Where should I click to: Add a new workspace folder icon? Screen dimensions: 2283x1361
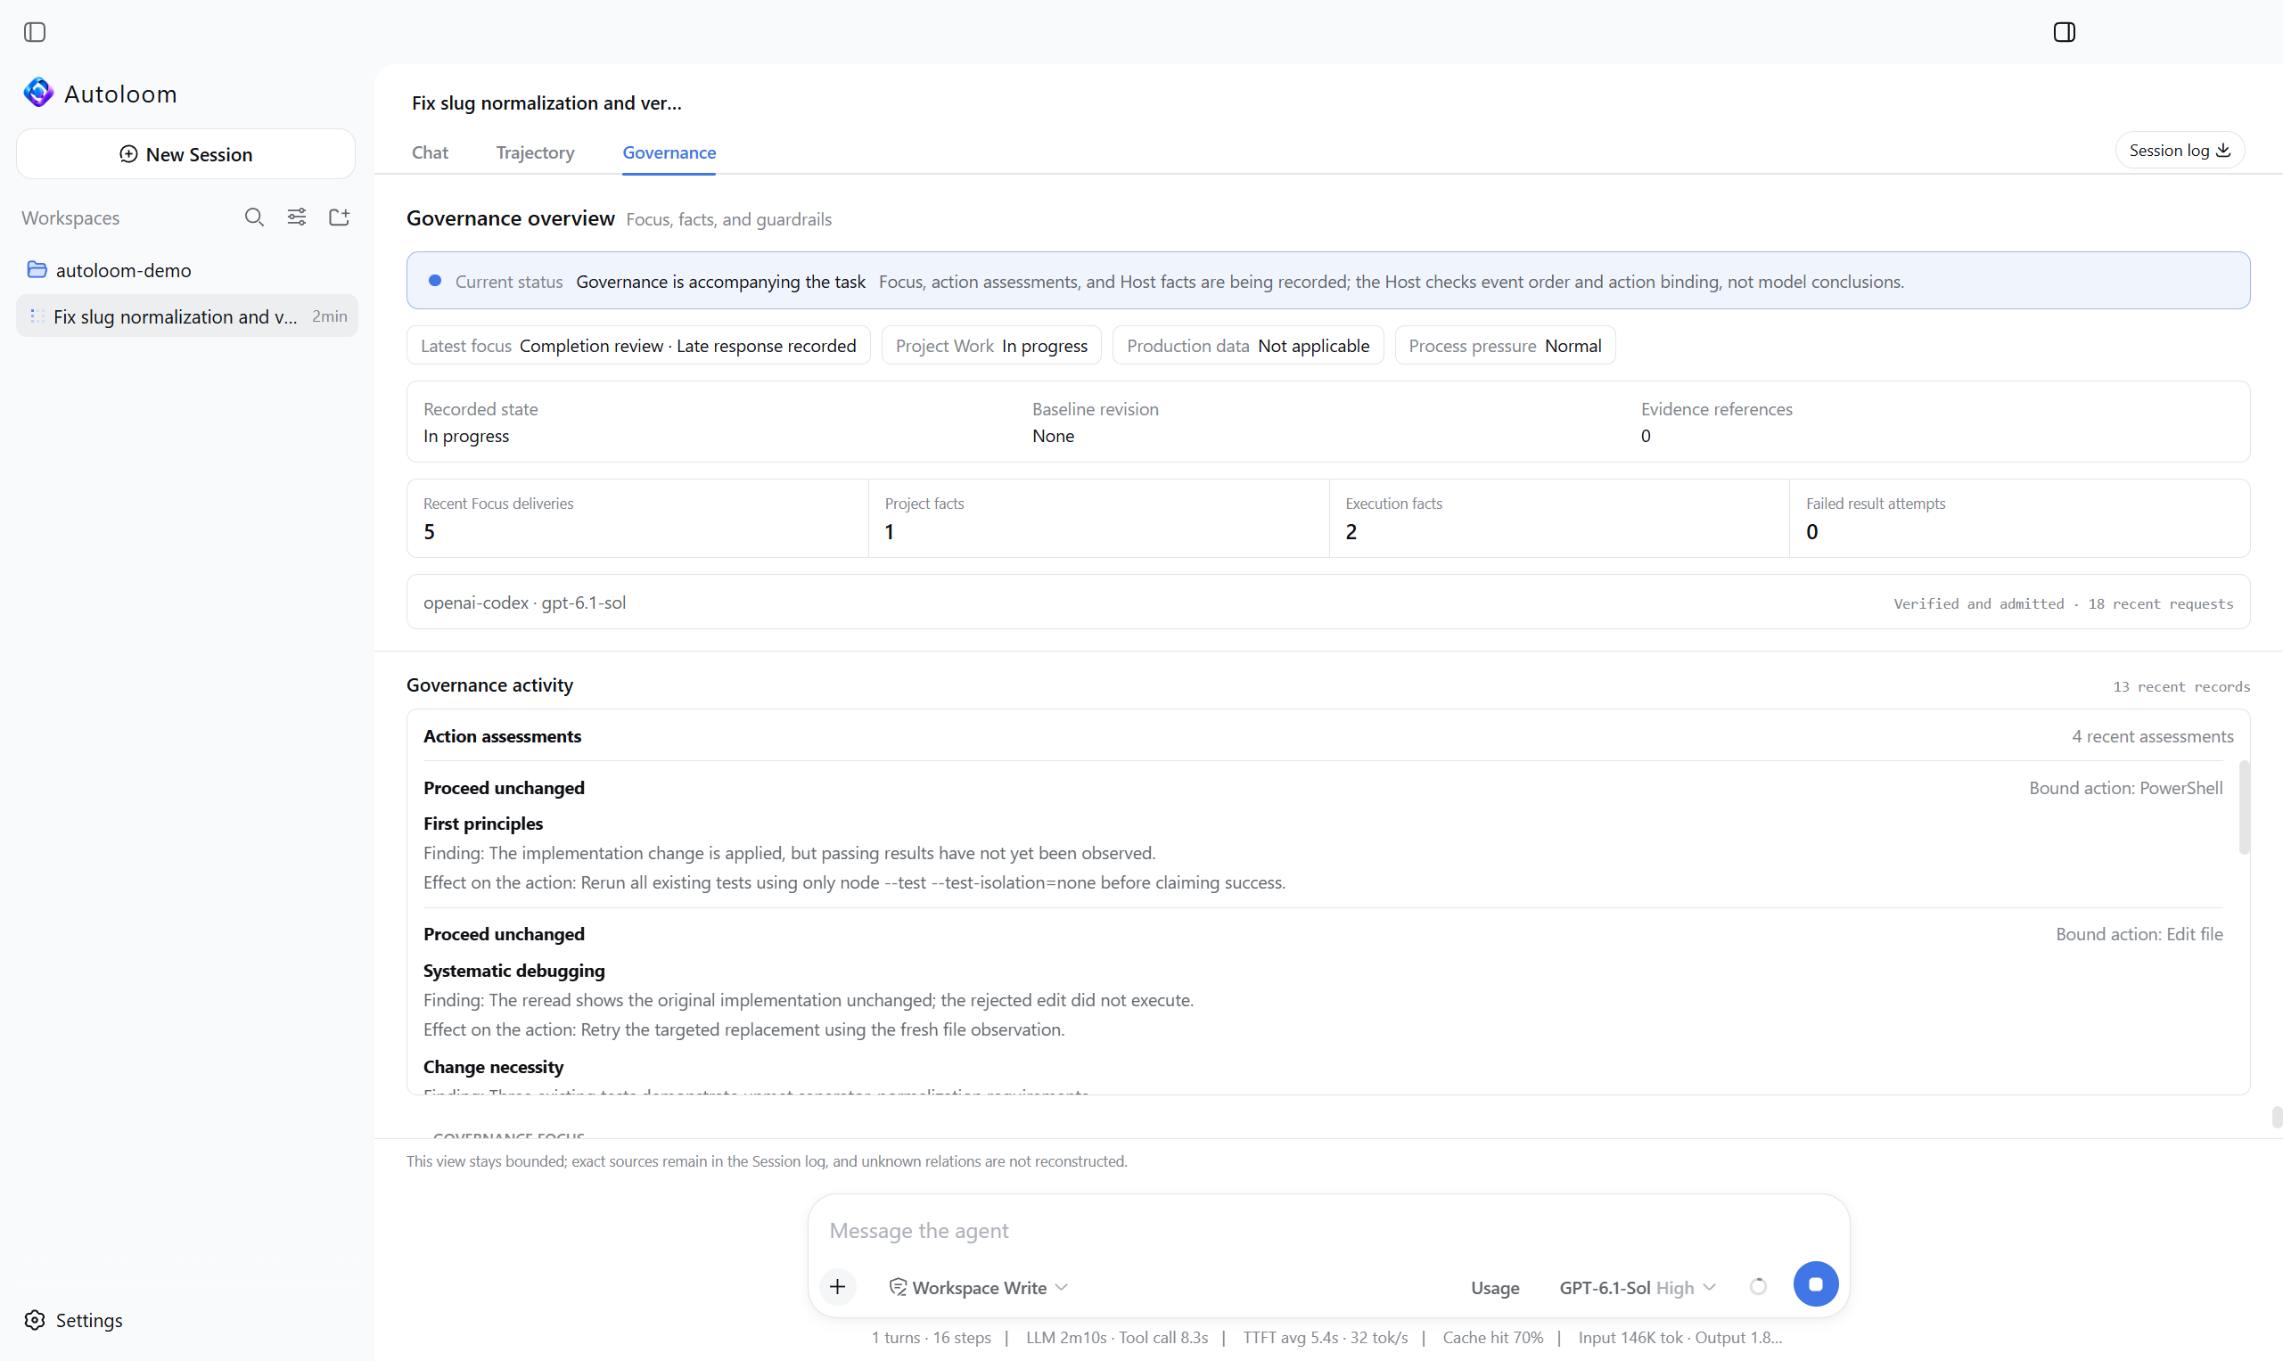coord(340,217)
